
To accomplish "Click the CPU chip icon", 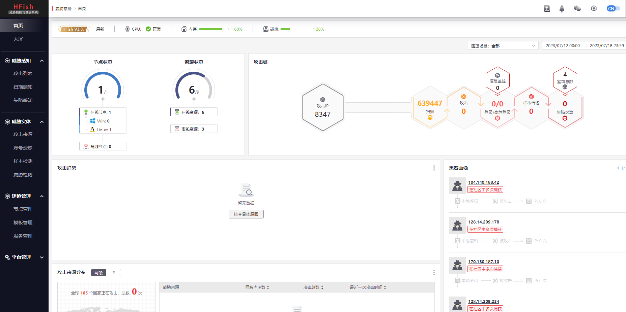I will pos(127,29).
